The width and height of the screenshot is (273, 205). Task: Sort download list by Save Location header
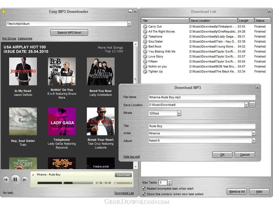214,21
